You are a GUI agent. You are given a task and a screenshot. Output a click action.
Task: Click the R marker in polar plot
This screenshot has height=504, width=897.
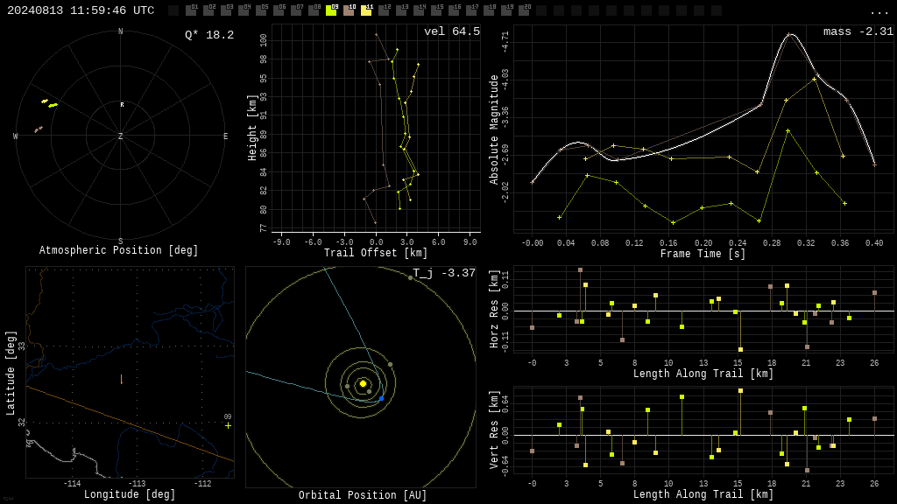pyautogui.click(x=122, y=105)
